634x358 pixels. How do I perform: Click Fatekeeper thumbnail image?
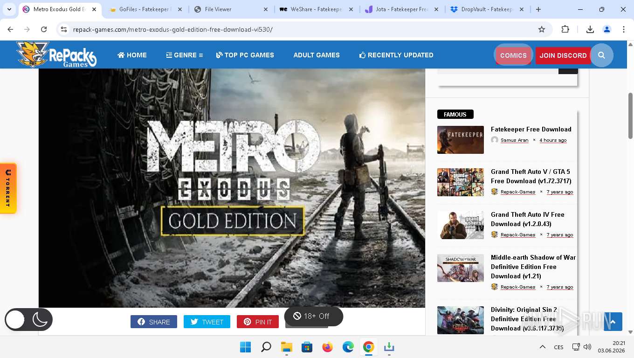click(461, 140)
